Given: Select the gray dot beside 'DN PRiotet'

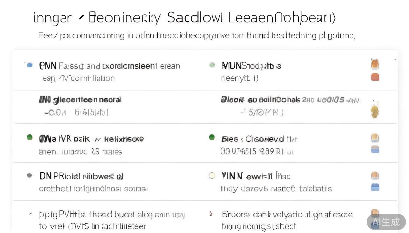Looking at the screenshot, I should click(30, 175).
